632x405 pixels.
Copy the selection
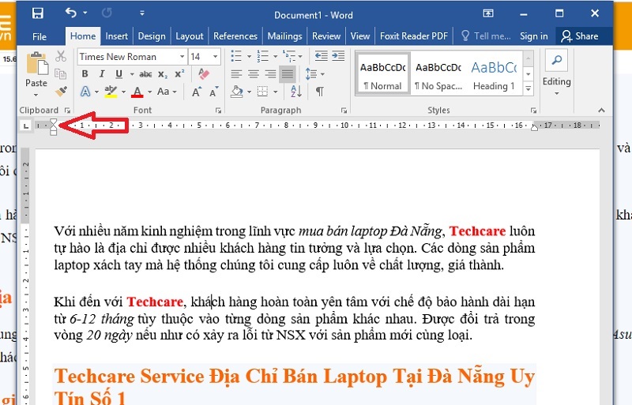61,73
